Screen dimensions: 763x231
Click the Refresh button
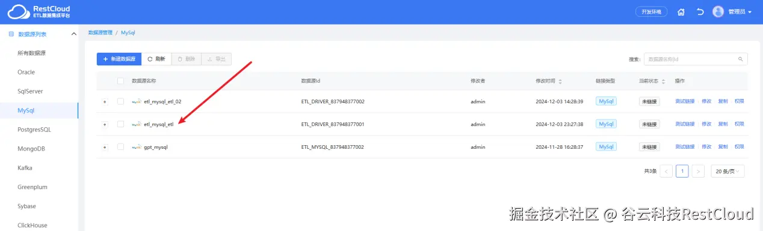[156, 59]
